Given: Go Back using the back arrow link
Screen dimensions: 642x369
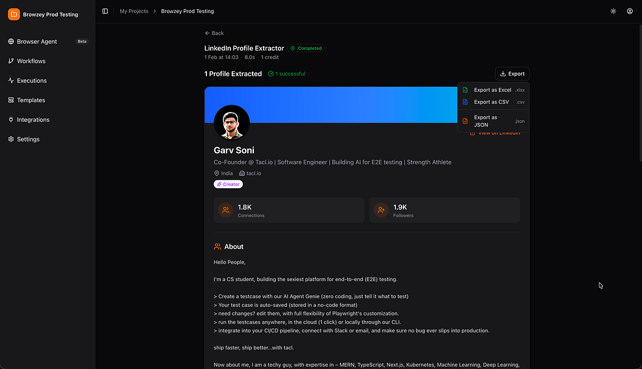Looking at the screenshot, I should coord(214,33).
